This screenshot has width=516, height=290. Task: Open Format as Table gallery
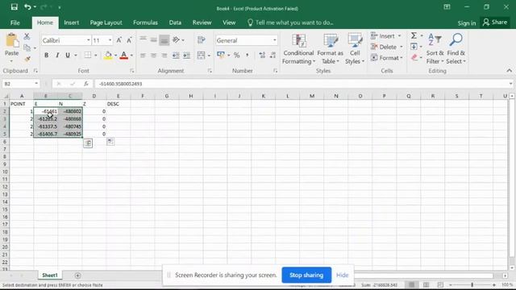coord(330,49)
